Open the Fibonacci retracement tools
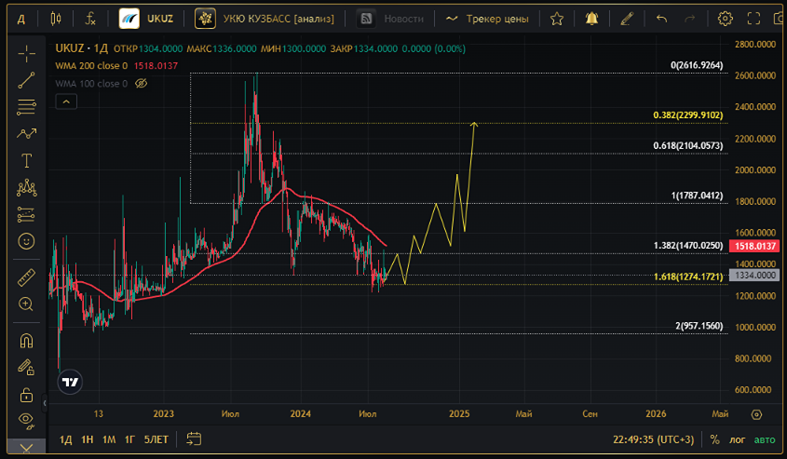The width and height of the screenshot is (787, 459). [x=26, y=107]
